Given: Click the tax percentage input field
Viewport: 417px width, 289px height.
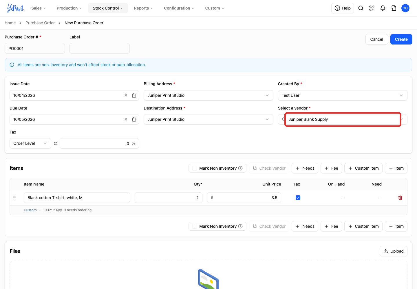Looking at the screenshot, I should 99,143.
